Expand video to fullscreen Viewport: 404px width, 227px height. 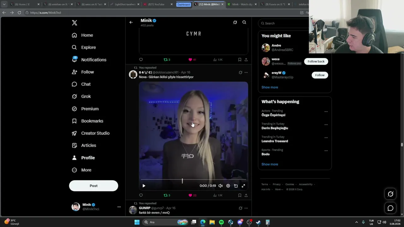point(243,186)
